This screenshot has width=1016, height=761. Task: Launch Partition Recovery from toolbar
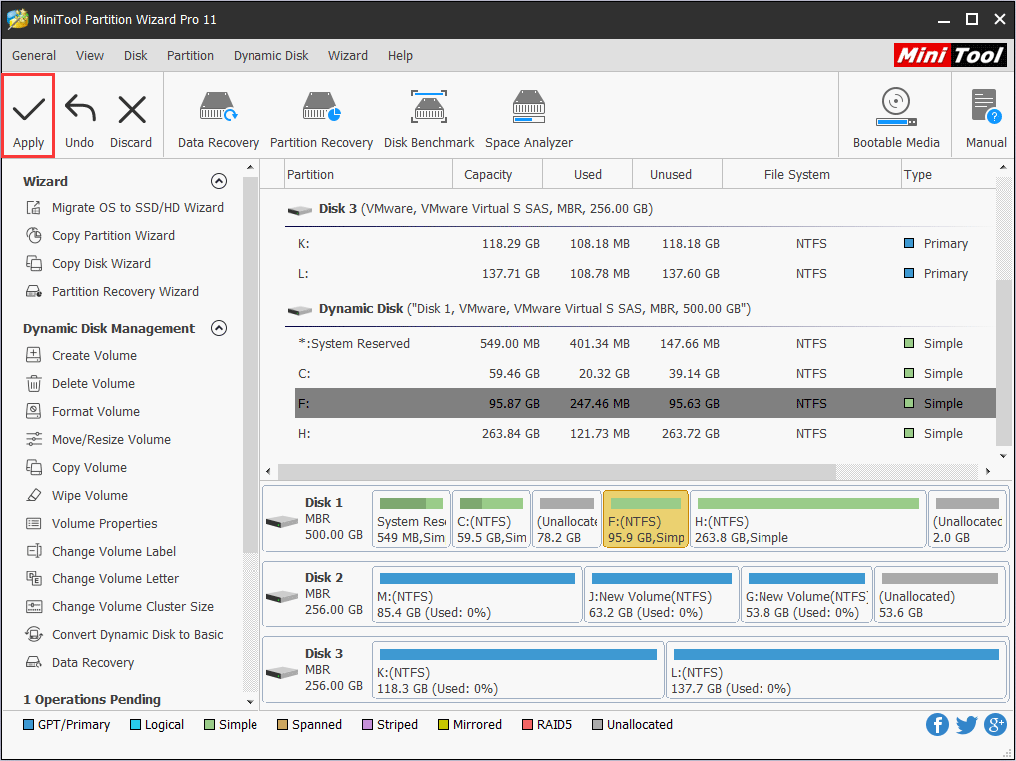point(321,120)
